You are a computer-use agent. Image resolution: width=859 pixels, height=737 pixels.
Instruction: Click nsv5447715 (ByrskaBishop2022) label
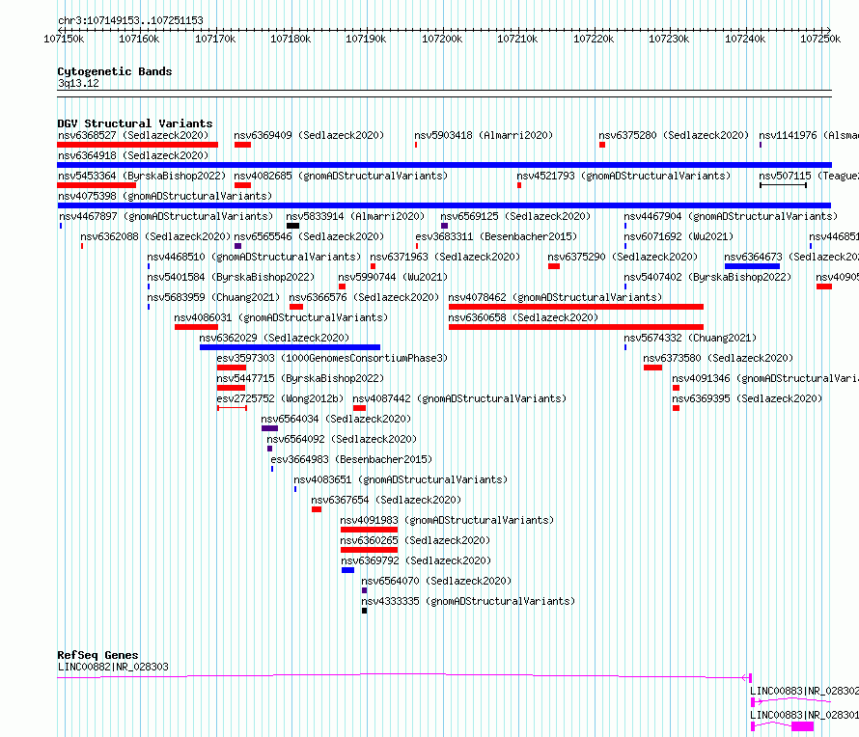pos(300,378)
